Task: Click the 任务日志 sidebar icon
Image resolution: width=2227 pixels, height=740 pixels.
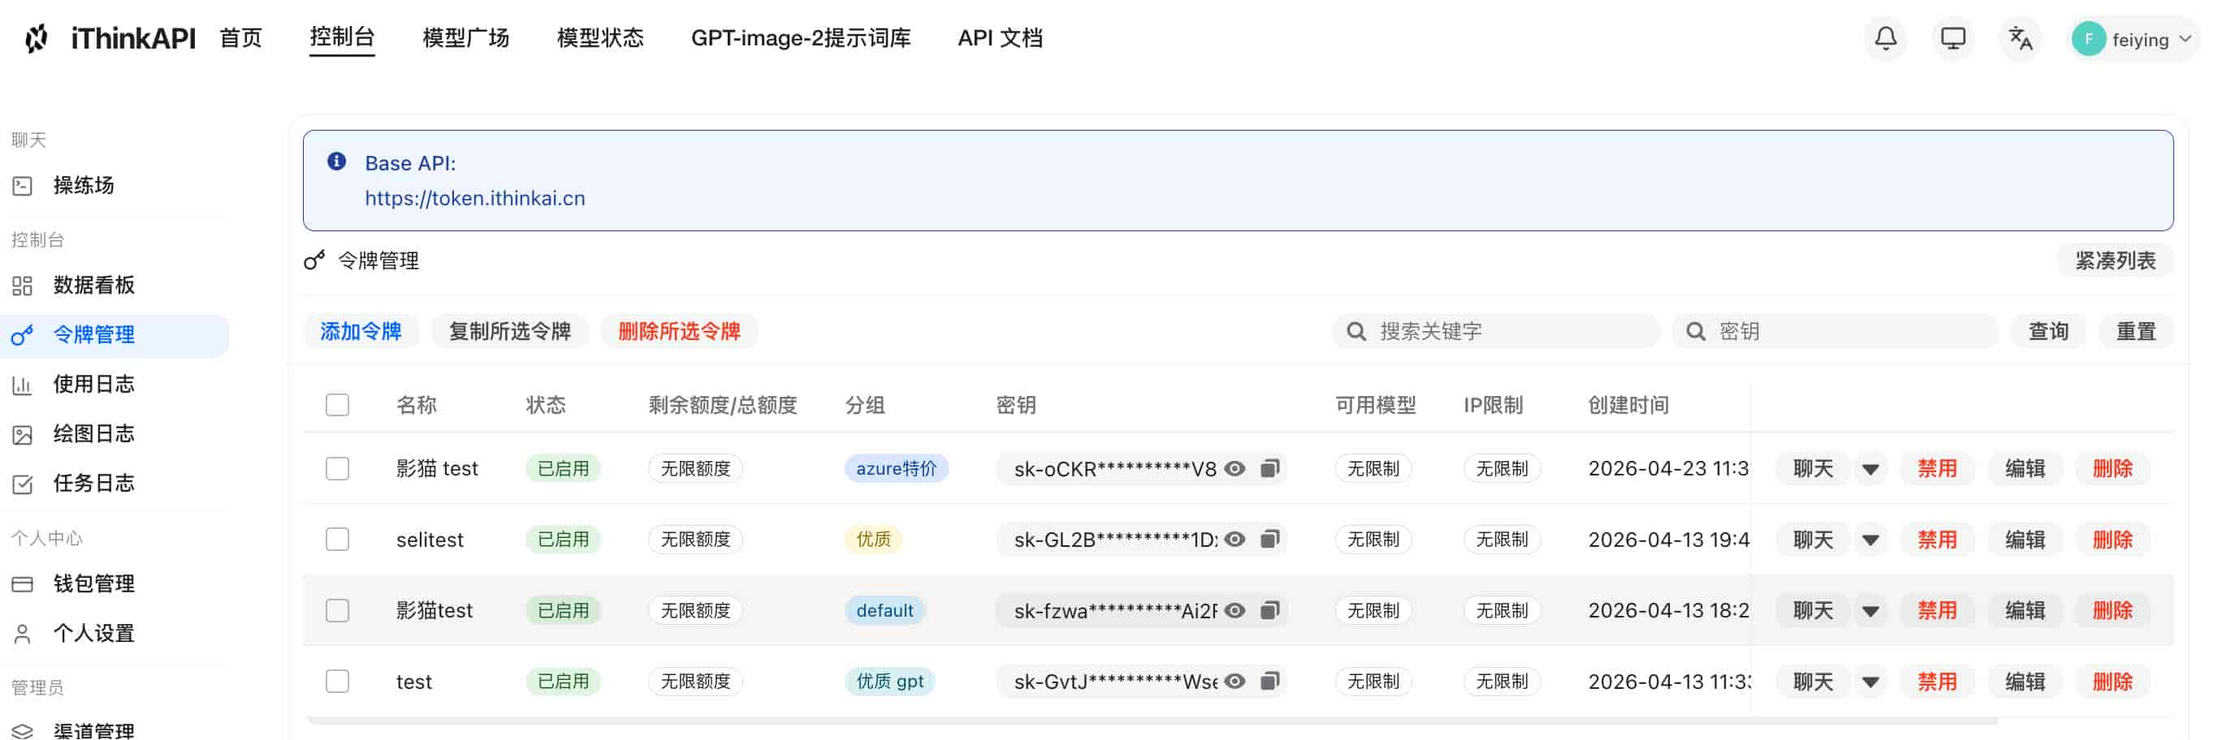Action: 23,484
